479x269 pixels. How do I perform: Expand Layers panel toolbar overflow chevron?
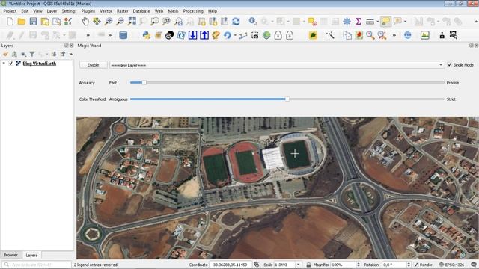[71, 54]
